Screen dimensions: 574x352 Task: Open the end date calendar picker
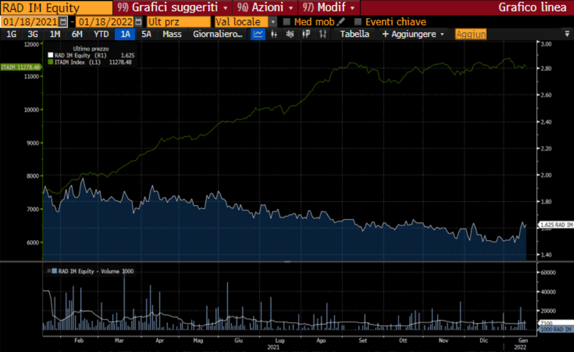pos(138,22)
